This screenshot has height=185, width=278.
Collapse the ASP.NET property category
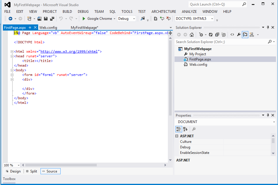[x=177, y=136]
